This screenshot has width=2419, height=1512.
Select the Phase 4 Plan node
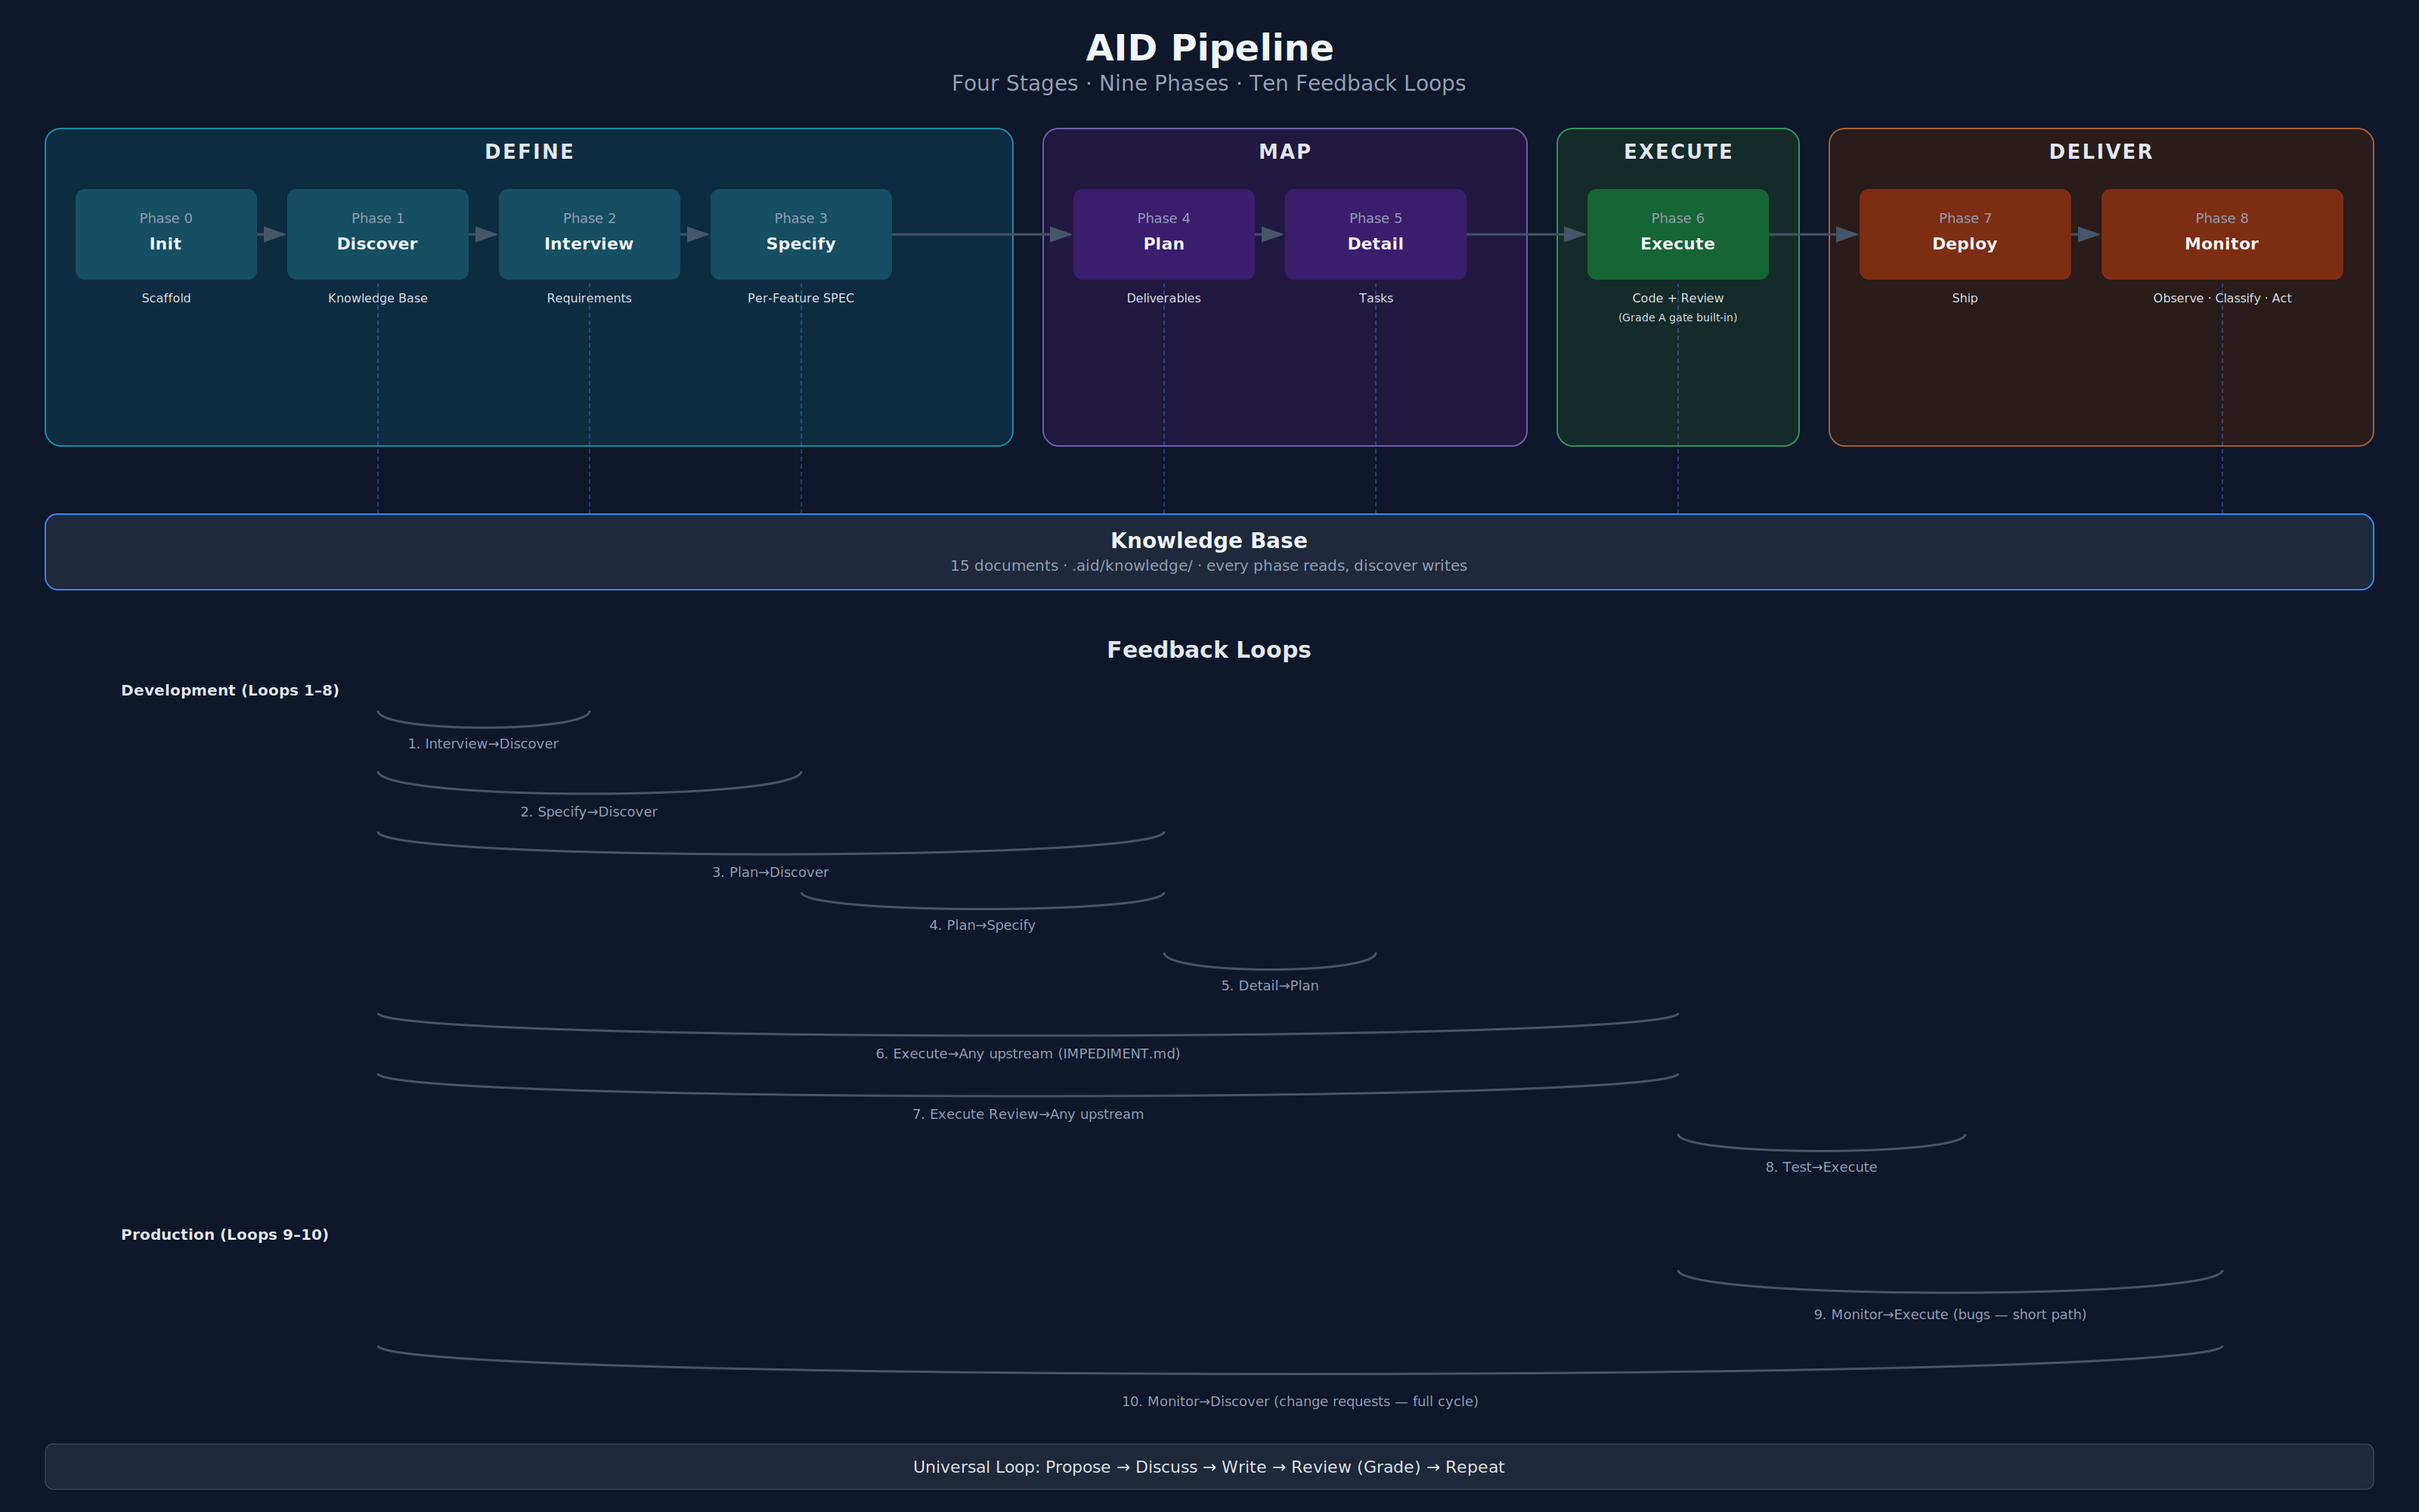pos(1163,233)
